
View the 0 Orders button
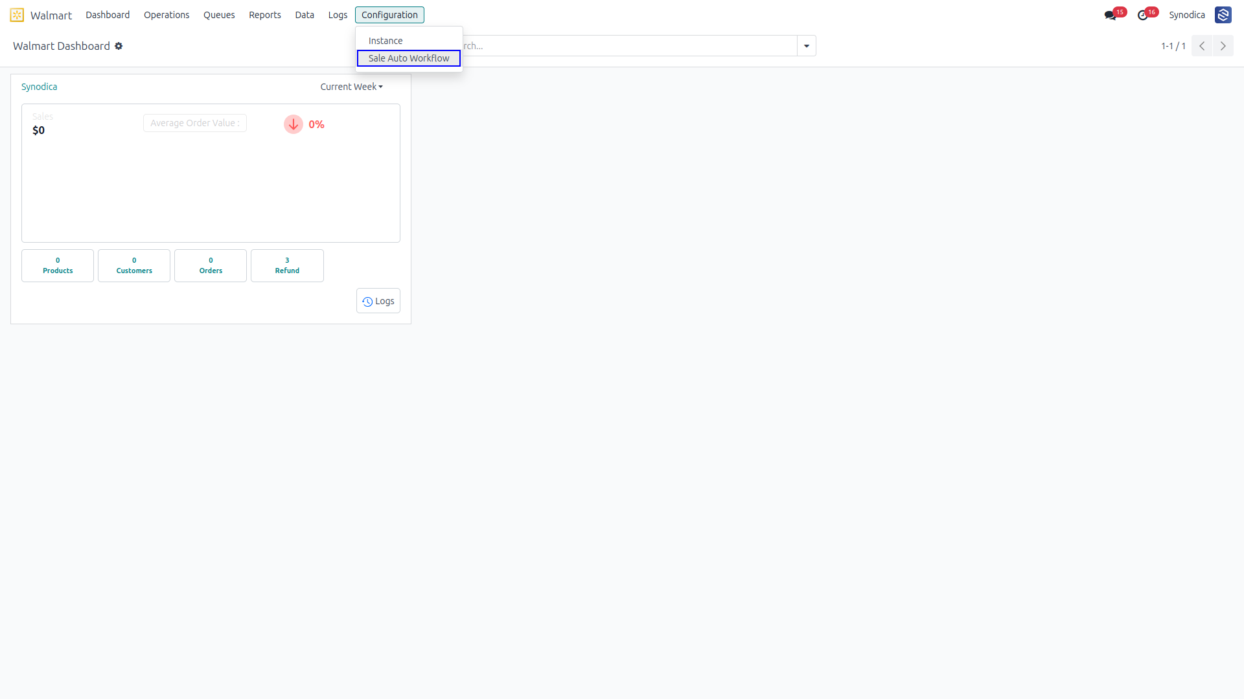coord(211,265)
